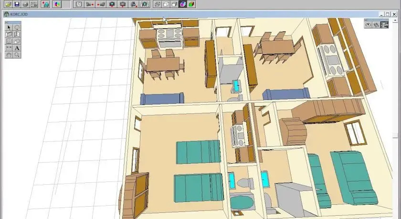
Task: Select the wall drawing tool
Action: pyautogui.click(x=9, y=34)
